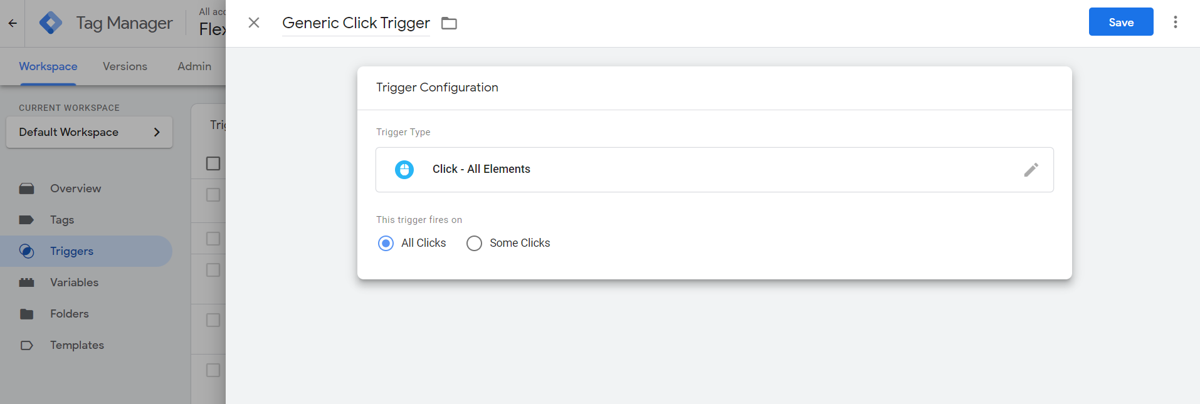Edit trigger type with the pencil icon

point(1031,170)
